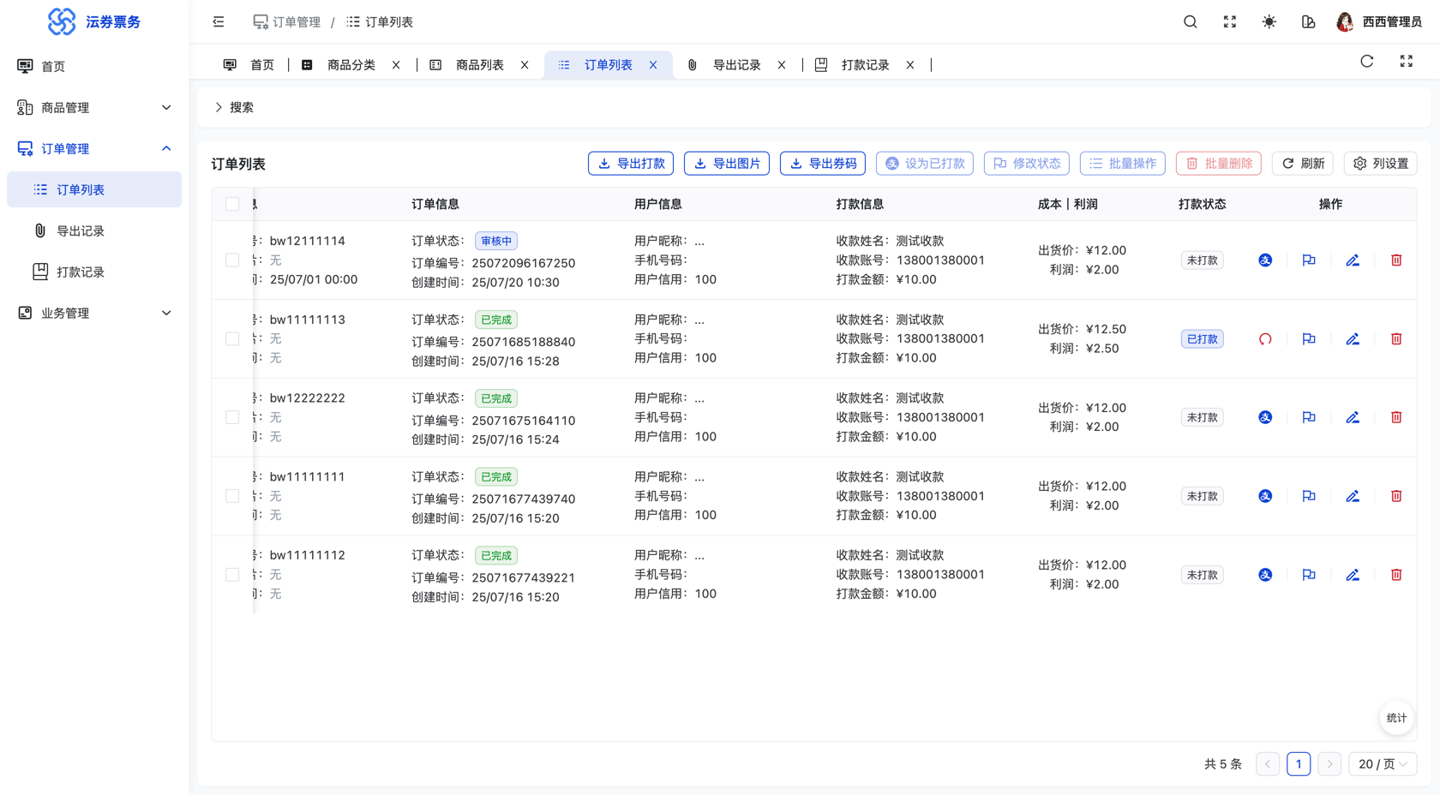Expand the 商品管理 sidebar menu

(x=94, y=108)
